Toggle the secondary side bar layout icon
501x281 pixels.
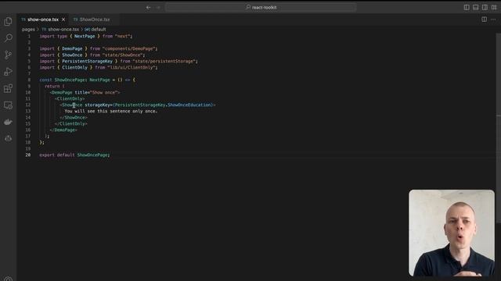[x=485, y=7]
